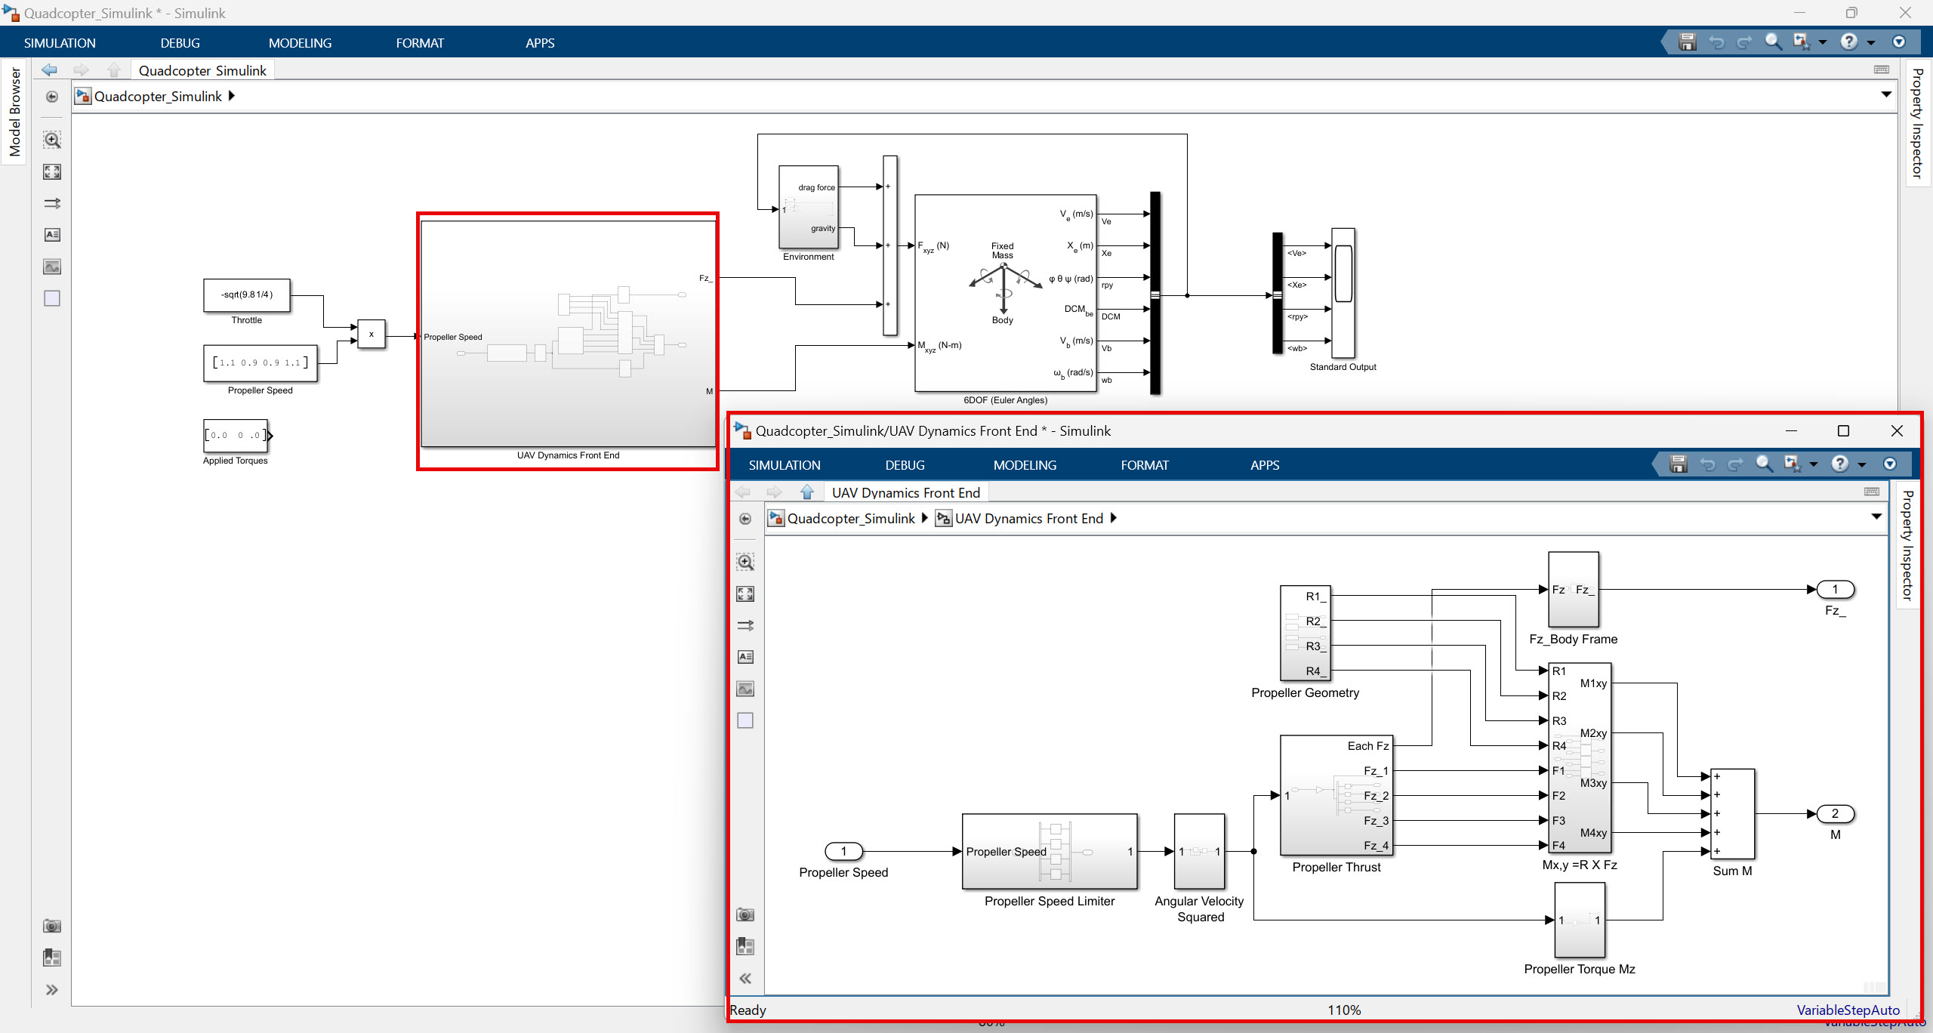
Task: Select the Sum M block
Action: tap(1732, 813)
